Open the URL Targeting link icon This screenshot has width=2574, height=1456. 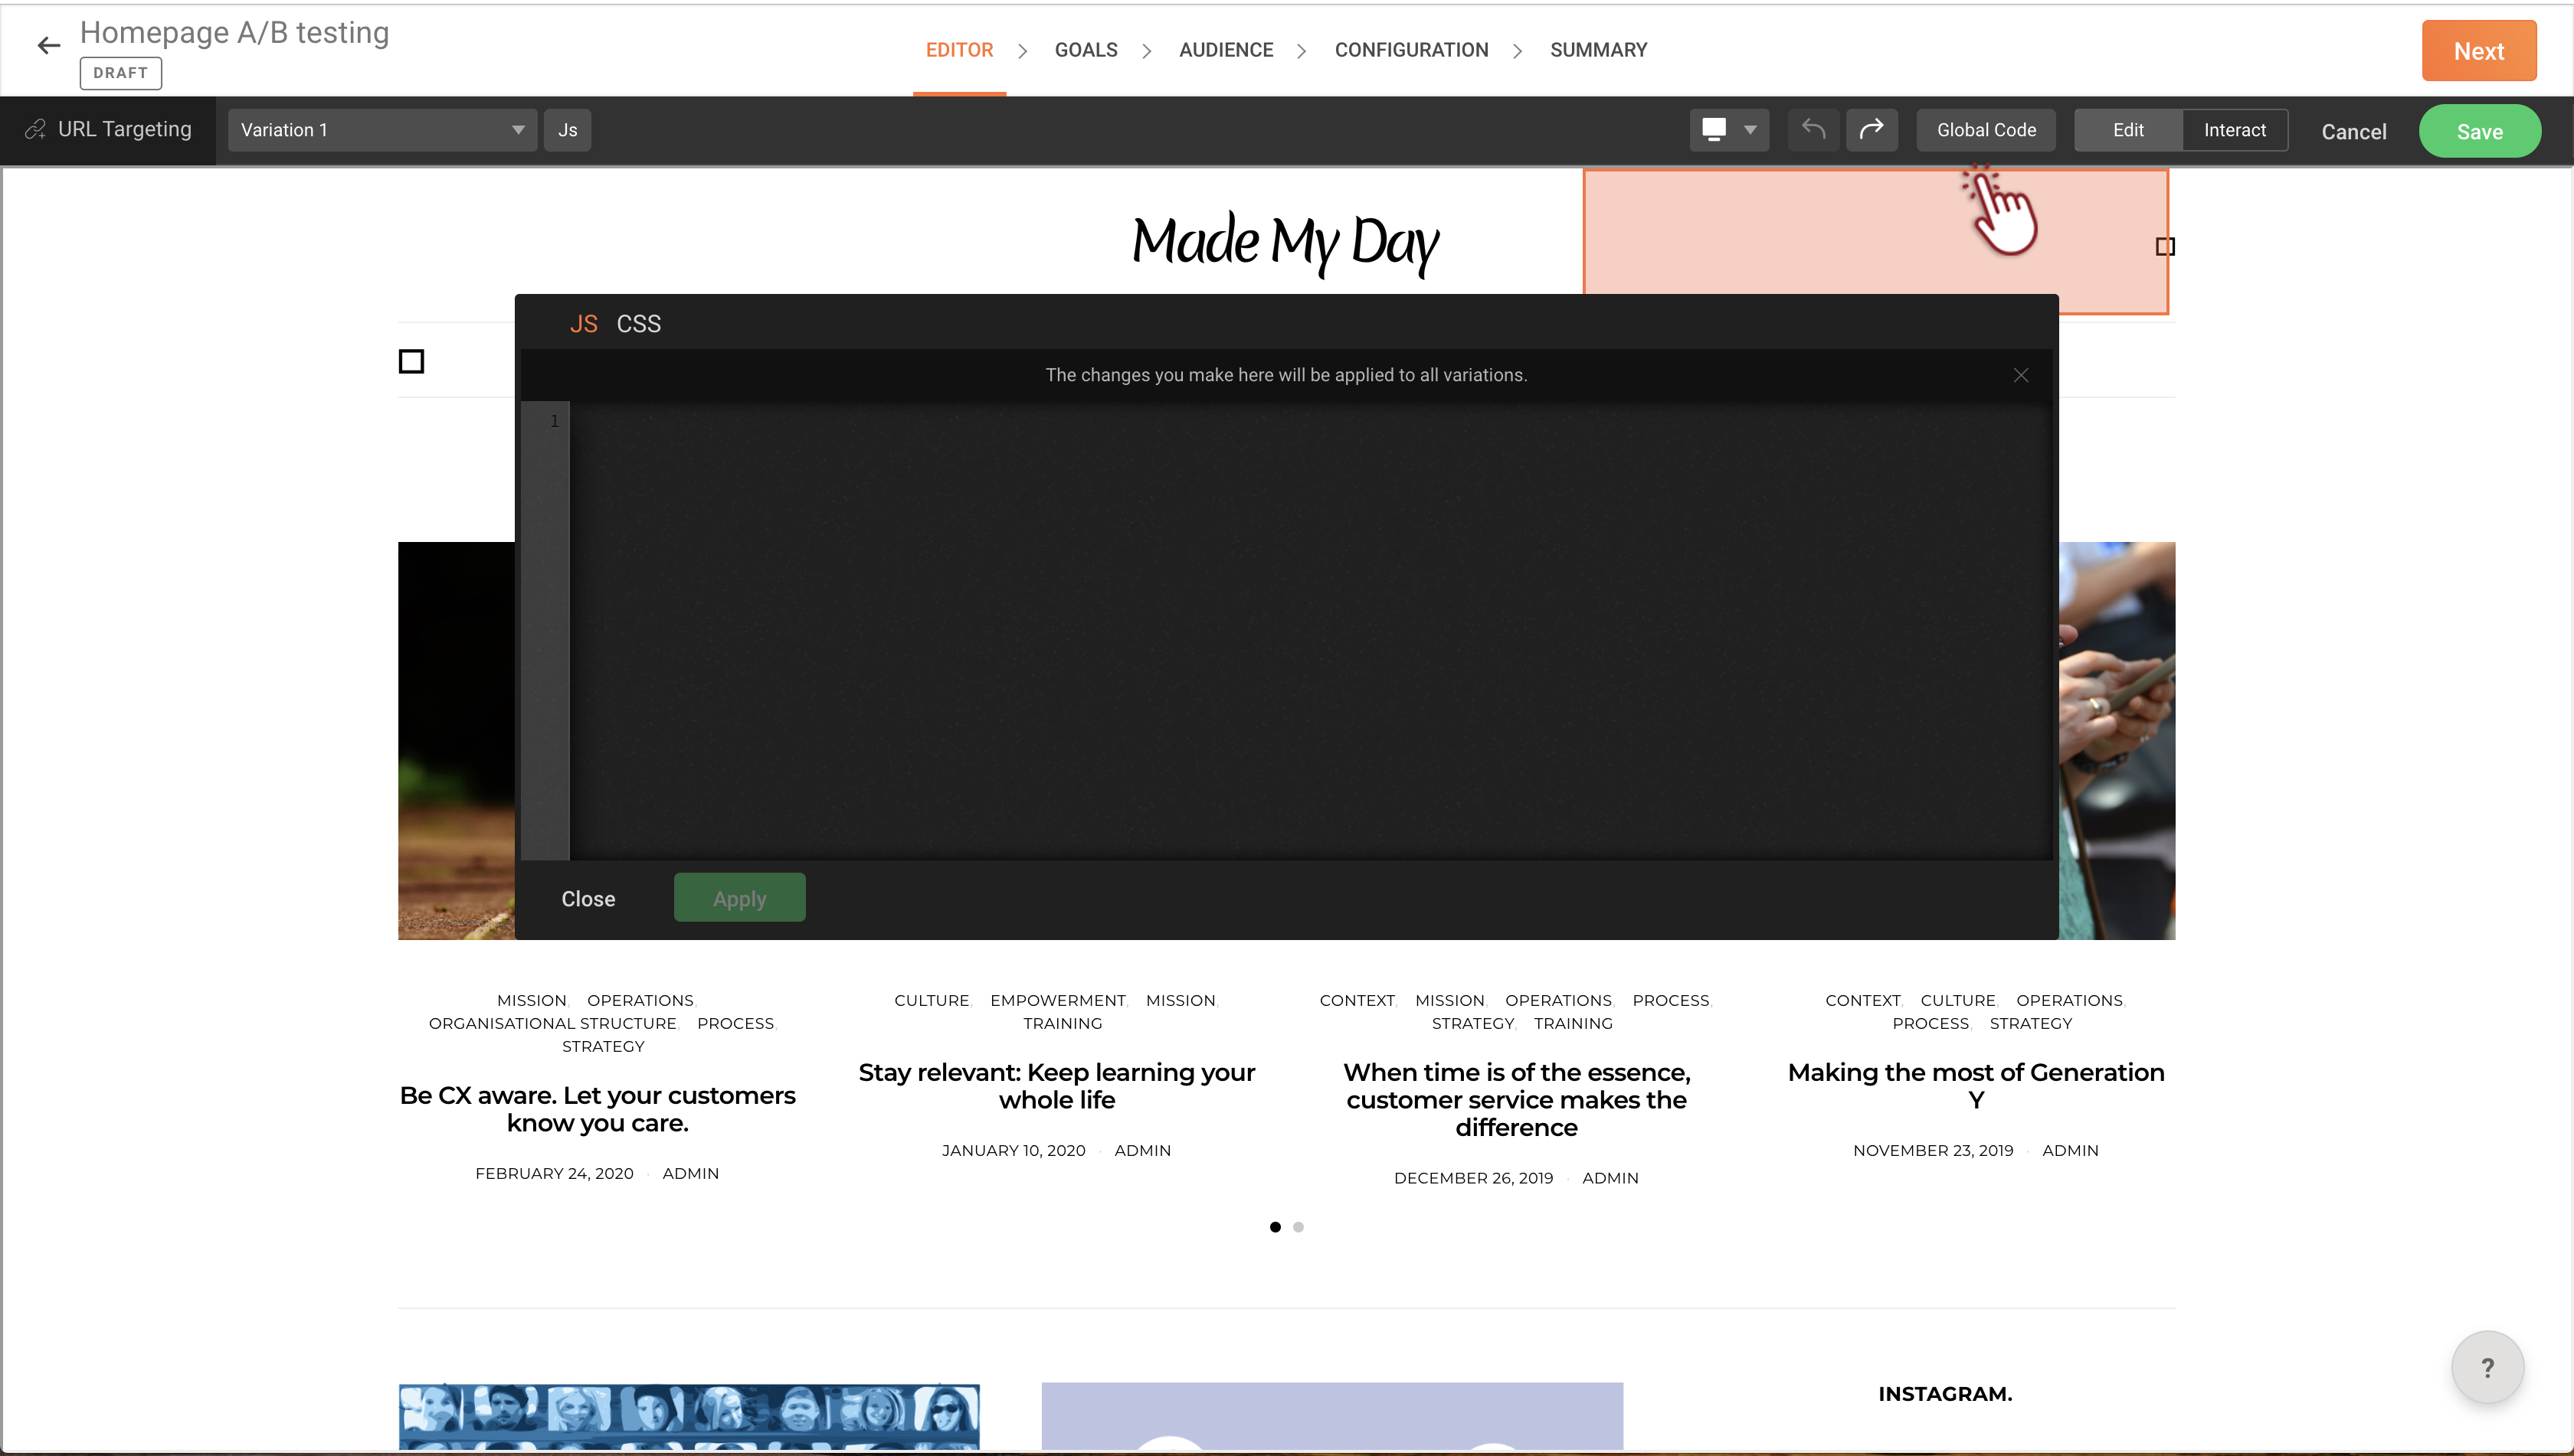(36, 130)
